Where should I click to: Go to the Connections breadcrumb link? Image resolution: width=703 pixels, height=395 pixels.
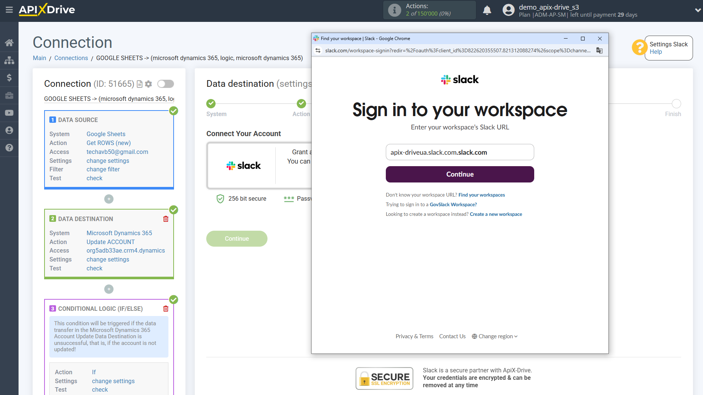(x=71, y=58)
